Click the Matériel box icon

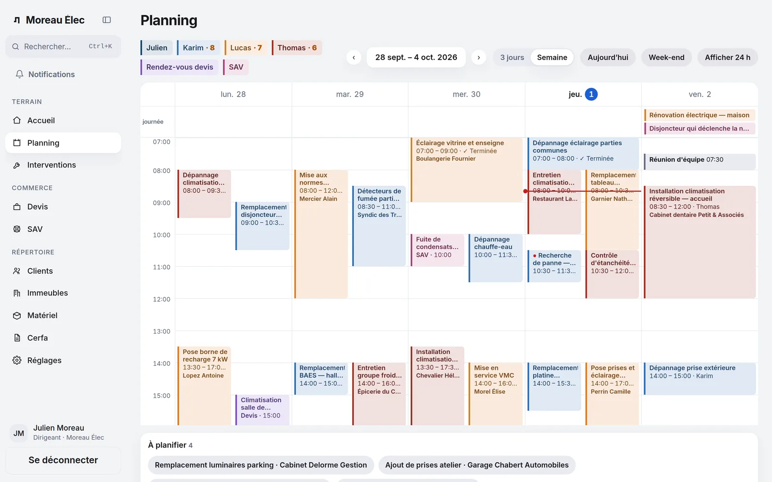coord(17,316)
